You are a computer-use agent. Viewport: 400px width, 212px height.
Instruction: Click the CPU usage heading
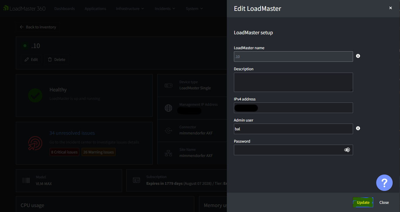(32, 205)
